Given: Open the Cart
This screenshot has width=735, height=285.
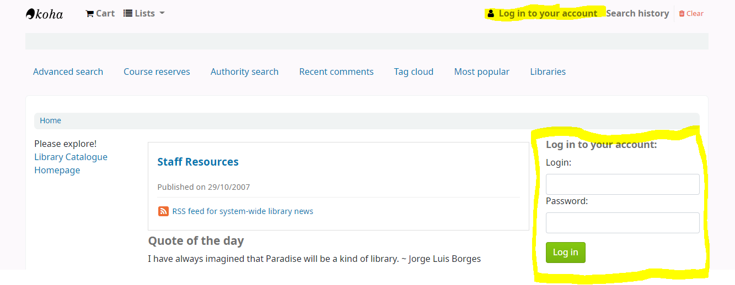Looking at the screenshot, I should [100, 14].
